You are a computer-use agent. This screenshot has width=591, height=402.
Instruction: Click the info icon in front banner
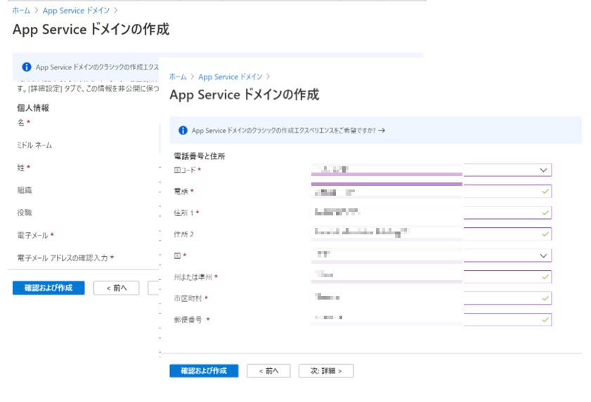(183, 130)
